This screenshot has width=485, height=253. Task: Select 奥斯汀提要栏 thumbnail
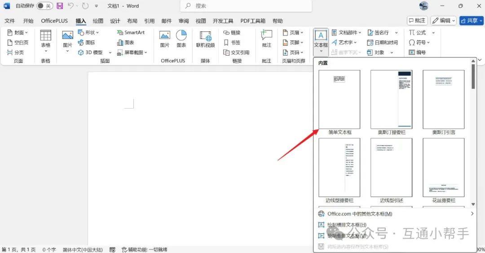(391, 99)
